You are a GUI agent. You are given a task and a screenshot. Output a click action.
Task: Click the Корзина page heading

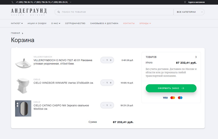[23, 40]
